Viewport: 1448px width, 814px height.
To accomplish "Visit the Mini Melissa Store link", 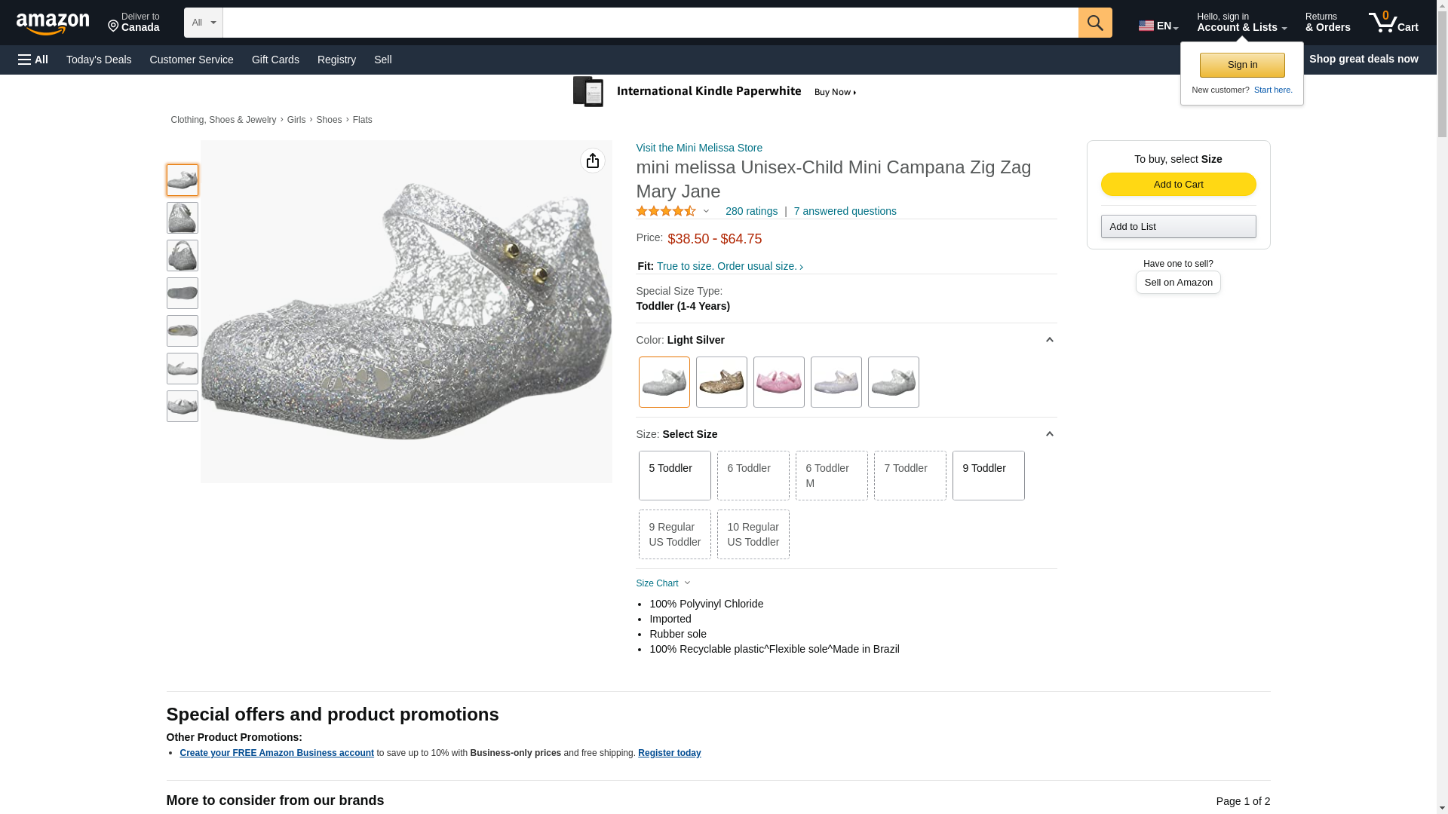I will point(699,148).
